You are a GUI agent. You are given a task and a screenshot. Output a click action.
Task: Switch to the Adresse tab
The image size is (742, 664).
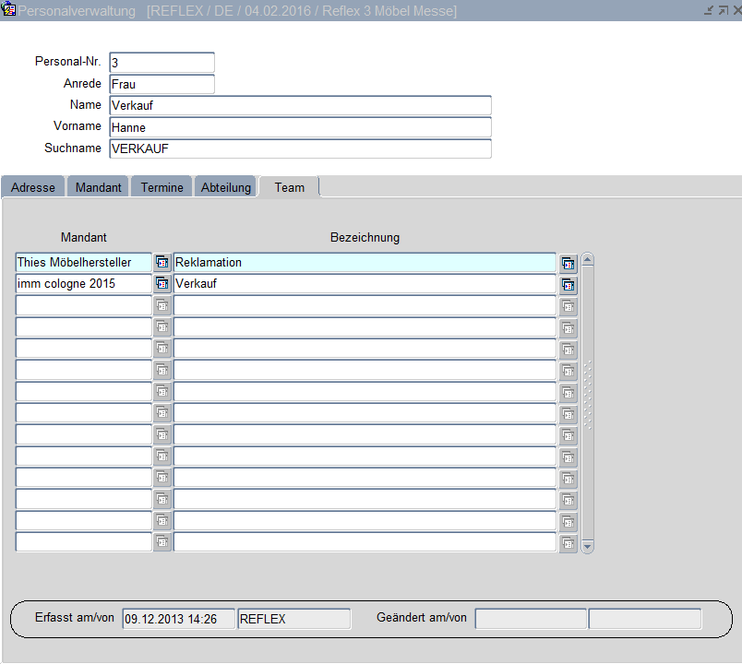click(x=33, y=187)
